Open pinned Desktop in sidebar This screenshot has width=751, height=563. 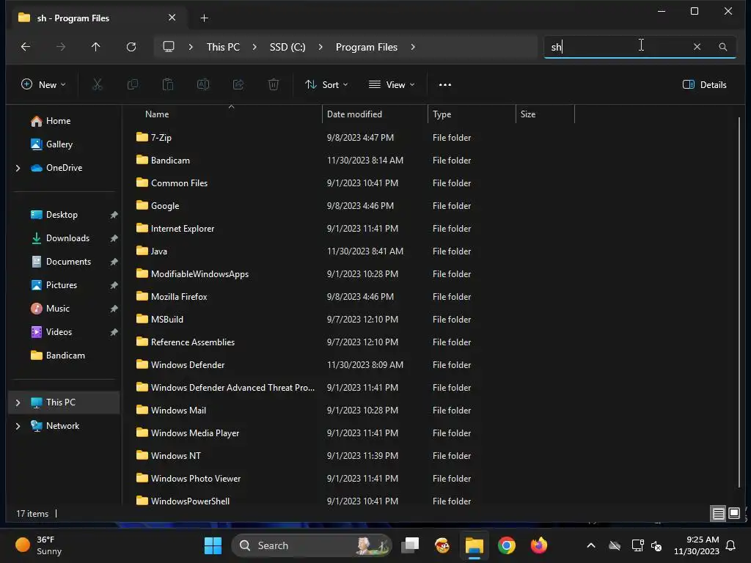[62, 215]
